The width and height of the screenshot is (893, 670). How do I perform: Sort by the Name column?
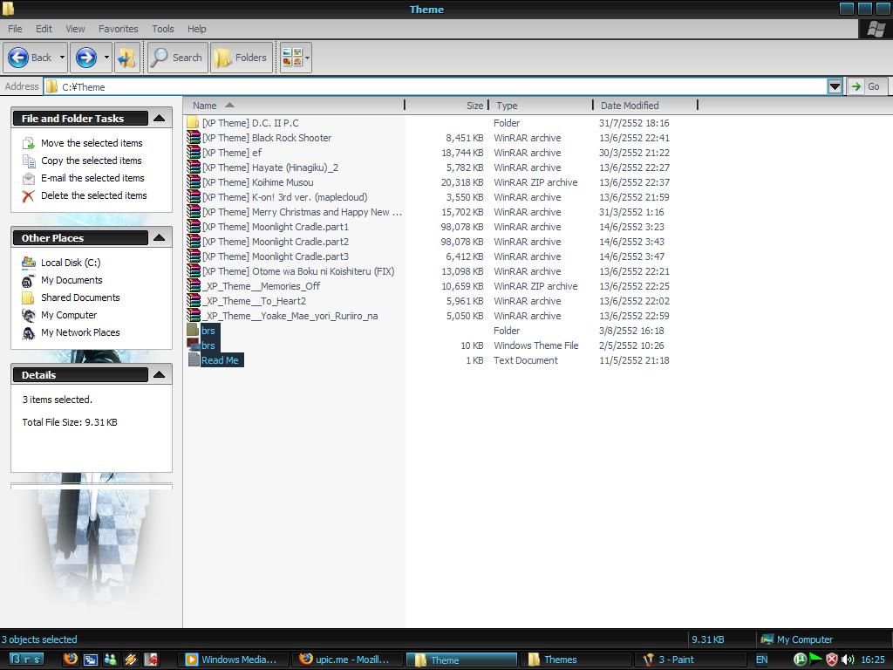(x=295, y=106)
